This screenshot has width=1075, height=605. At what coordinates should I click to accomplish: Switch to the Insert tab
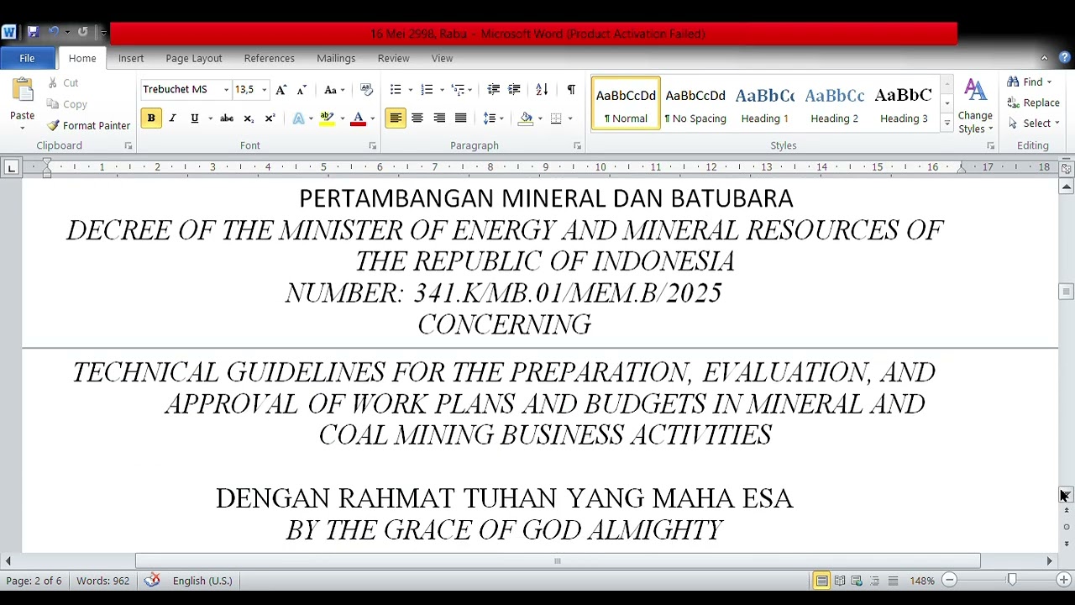(x=131, y=58)
